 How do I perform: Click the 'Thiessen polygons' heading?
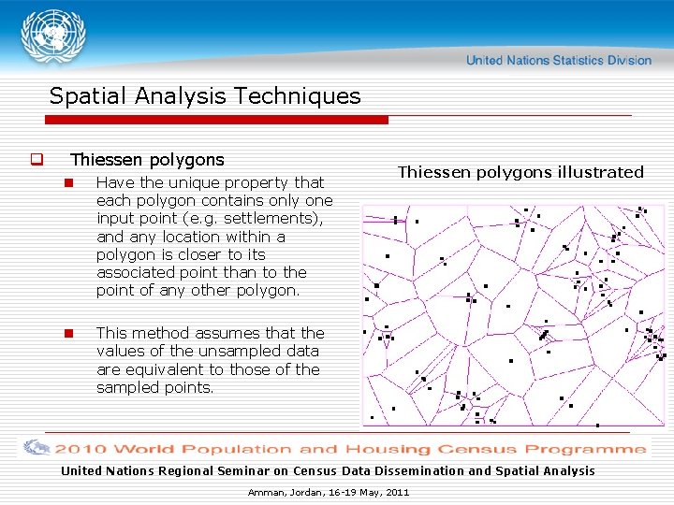(148, 160)
